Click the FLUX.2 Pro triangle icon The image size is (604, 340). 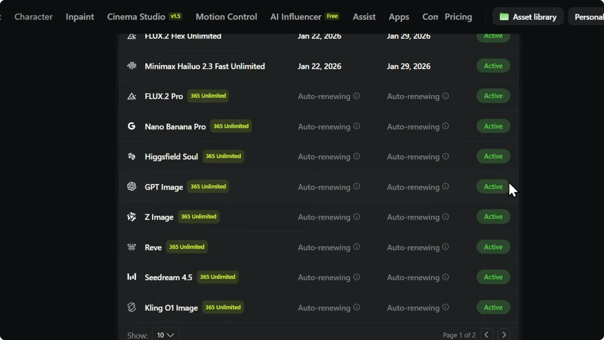click(x=131, y=96)
